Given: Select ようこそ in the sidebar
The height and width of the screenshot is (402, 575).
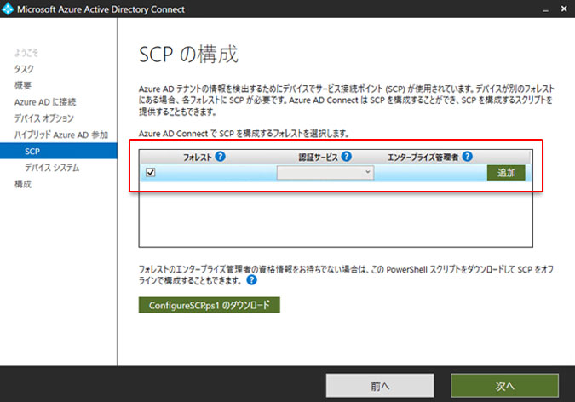Looking at the screenshot, I should click(26, 53).
